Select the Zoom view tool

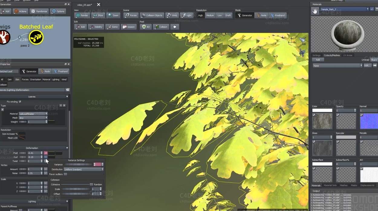coord(113,15)
